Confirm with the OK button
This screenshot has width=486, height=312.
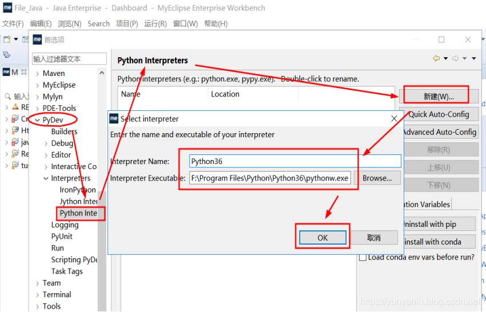(322, 238)
